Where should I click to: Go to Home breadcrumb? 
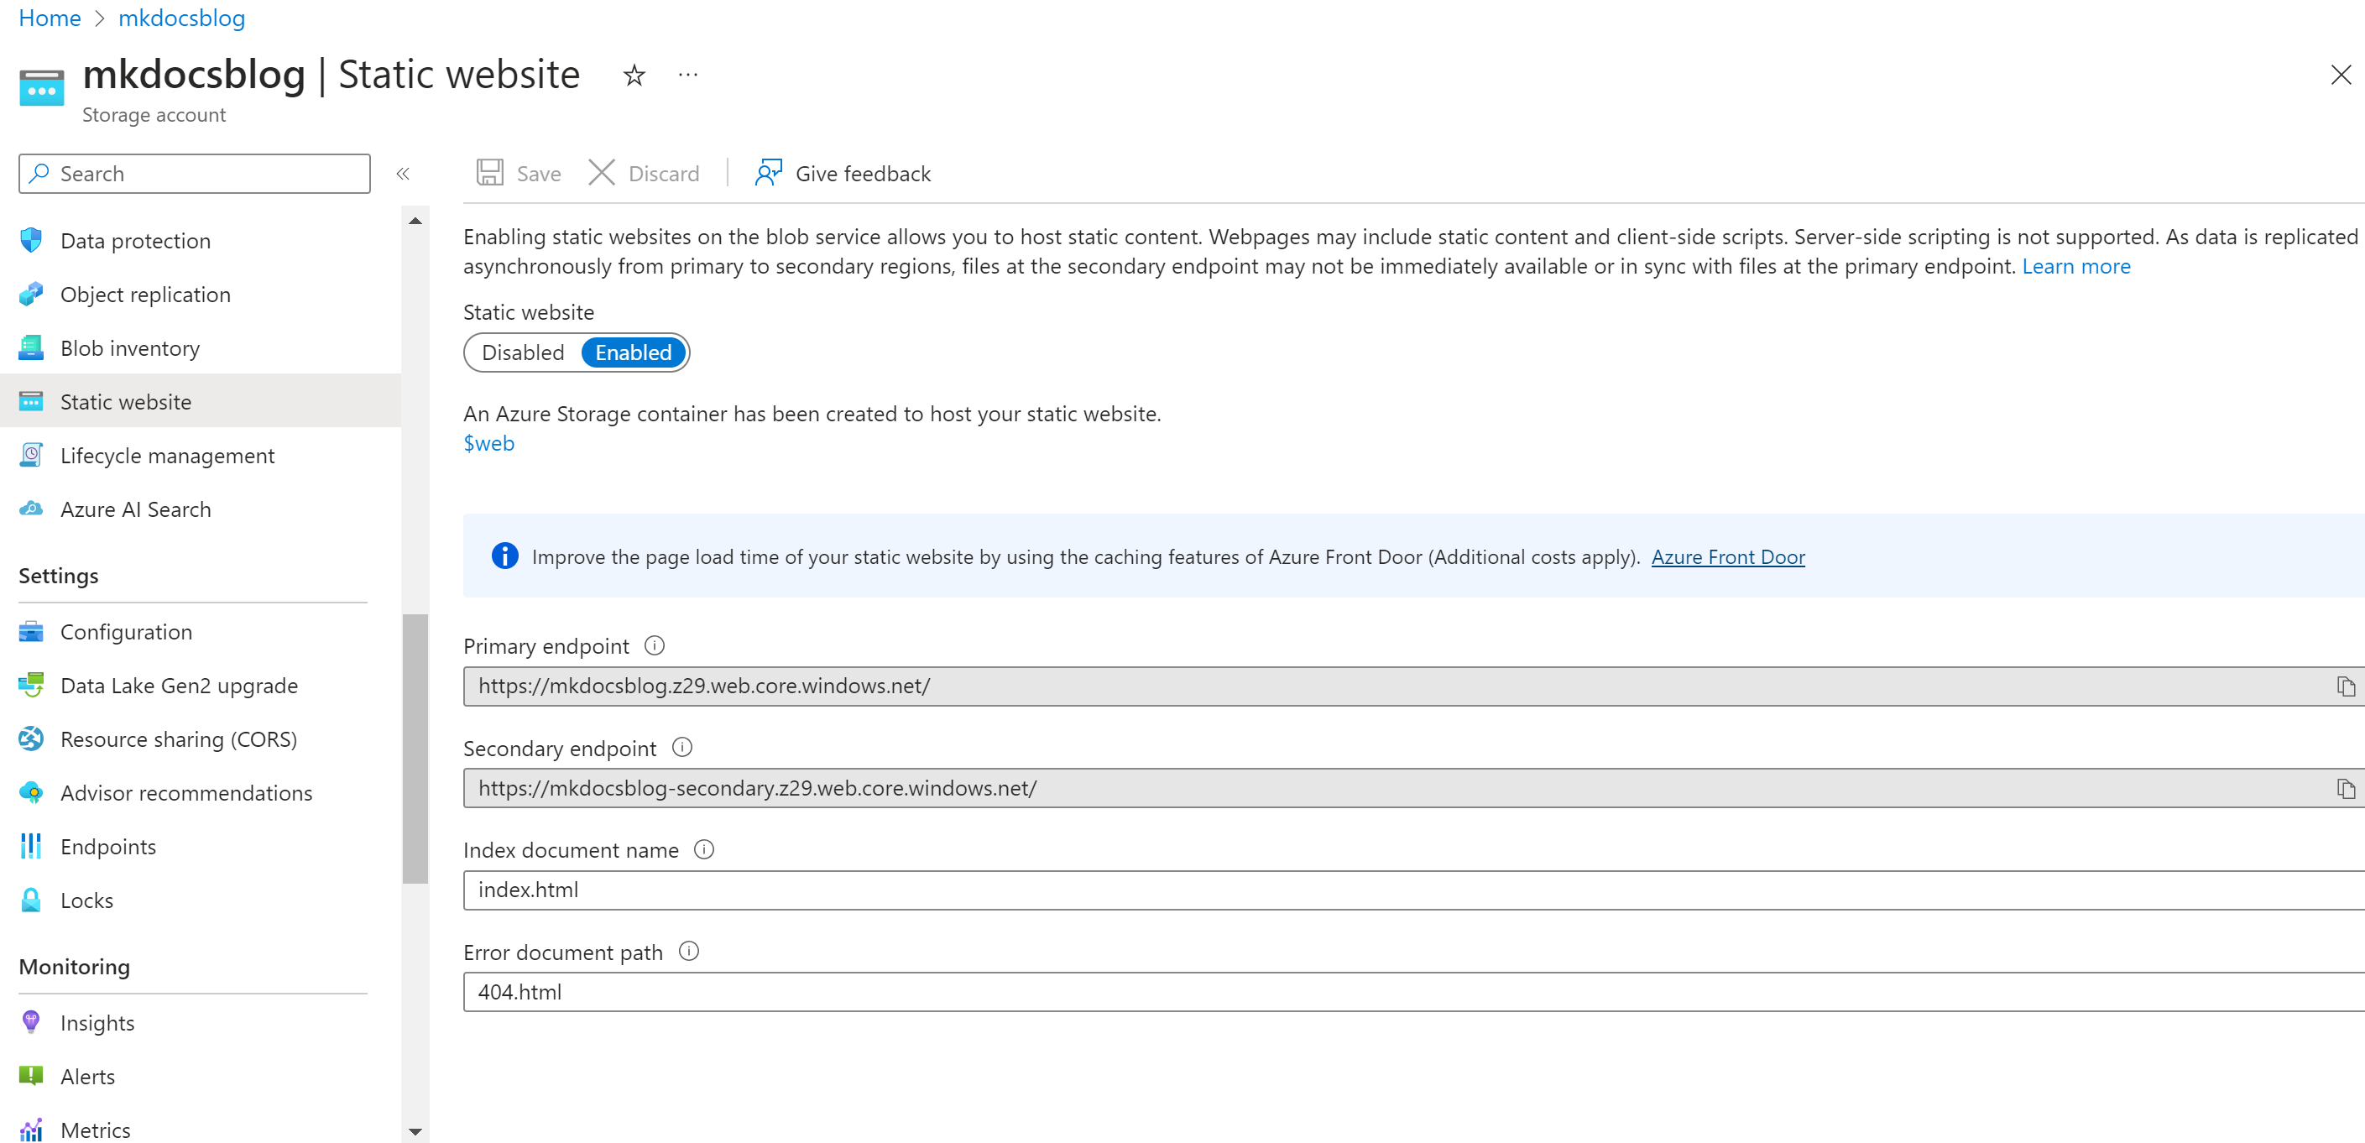pyautogui.click(x=50, y=18)
